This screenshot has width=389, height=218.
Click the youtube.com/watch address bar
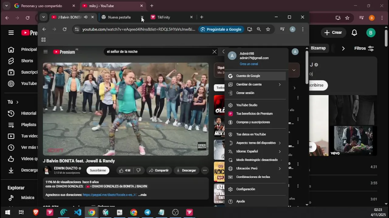point(139,29)
